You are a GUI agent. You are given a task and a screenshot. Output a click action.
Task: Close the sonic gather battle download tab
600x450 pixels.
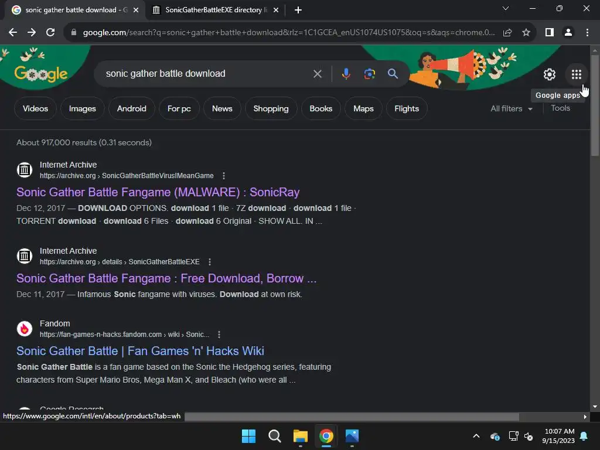(x=136, y=10)
